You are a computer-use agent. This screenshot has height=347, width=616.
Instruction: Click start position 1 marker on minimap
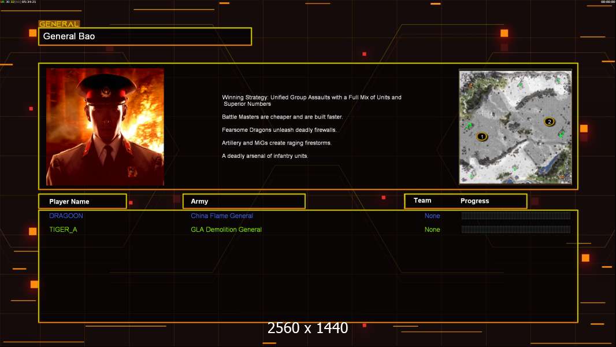[x=482, y=136]
